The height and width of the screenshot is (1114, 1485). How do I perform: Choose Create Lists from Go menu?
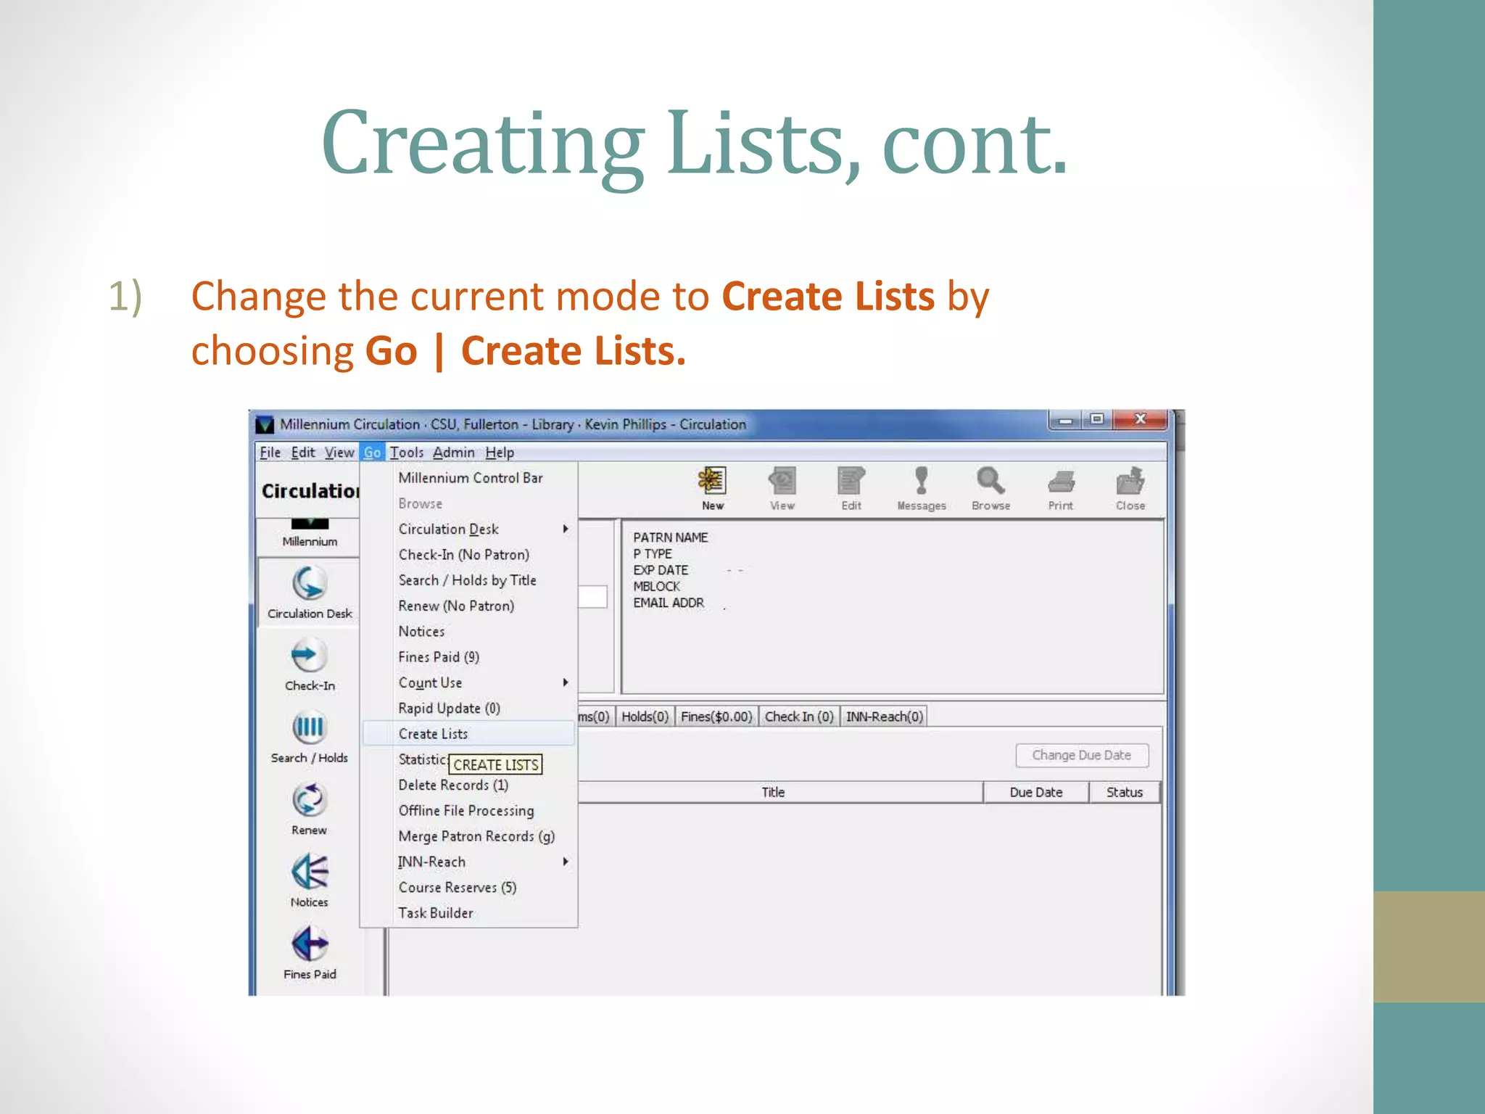click(469, 734)
